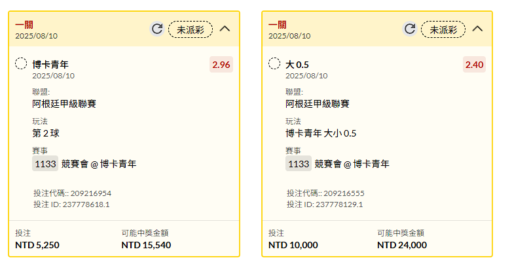Click the NTD 15,540 possible winnings amount

146,245
